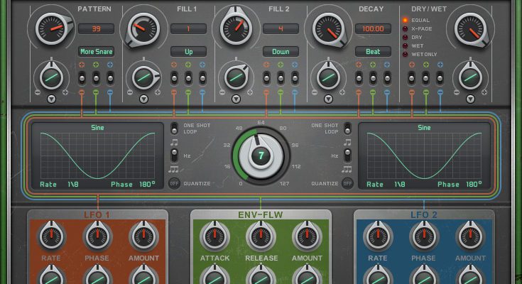Click the large Decay knob

328,29
